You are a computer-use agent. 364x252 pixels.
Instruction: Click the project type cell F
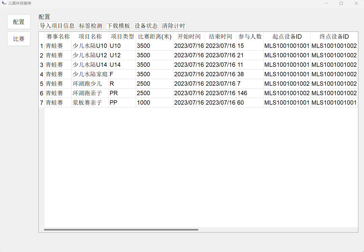tap(122, 74)
